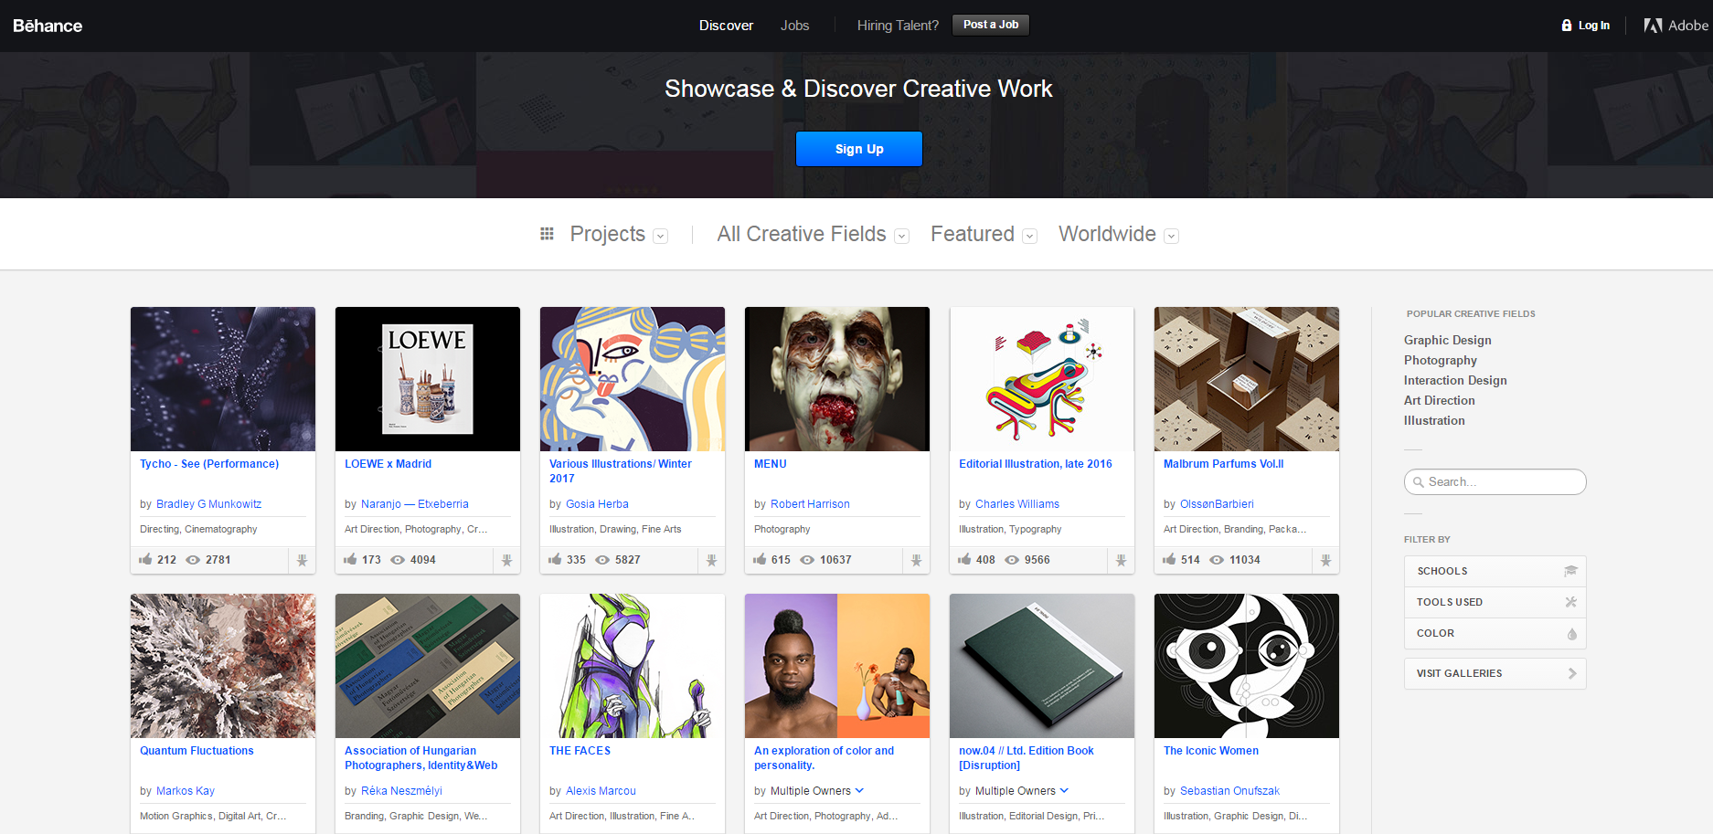This screenshot has height=834, width=1713.
Task: Select Graphic Design creative field
Action: [1448, 340]
